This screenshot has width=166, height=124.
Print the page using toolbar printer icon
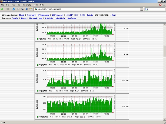tap(22, 9)
